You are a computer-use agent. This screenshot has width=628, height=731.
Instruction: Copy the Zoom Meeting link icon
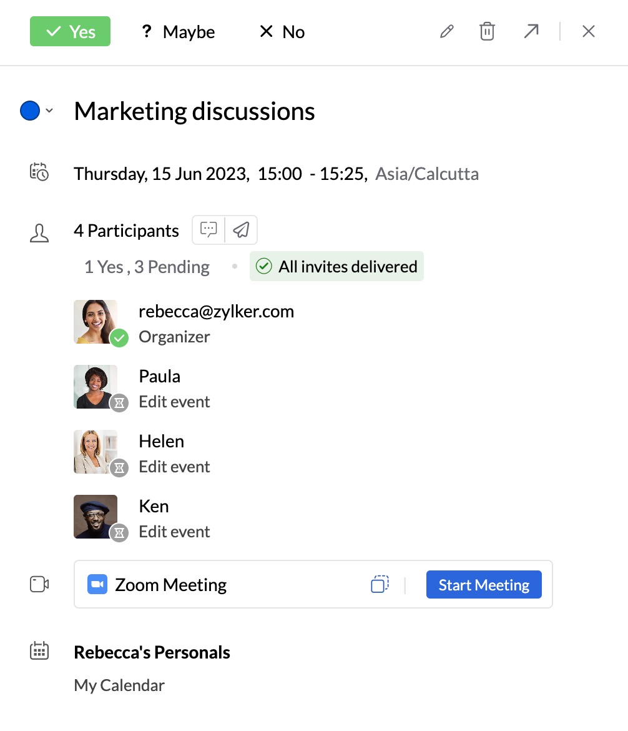380,584
